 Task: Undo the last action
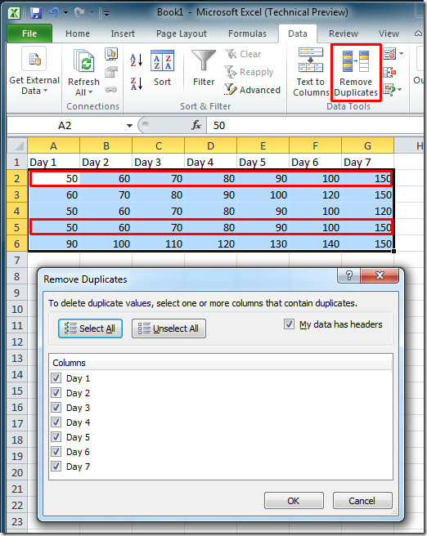[54, 13]
